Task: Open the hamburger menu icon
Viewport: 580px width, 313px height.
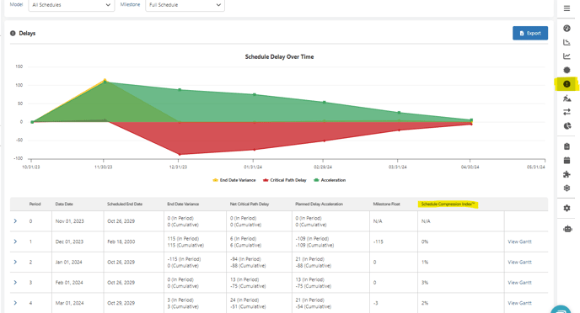Action: coord(567,8)
